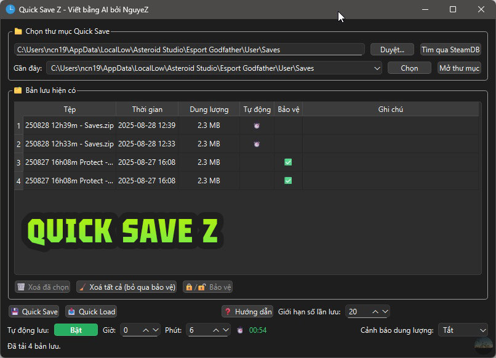Open the Hướng dẫn help guide
Image resolution: width=496 pixels, height=358 pixels.
pyautogui.click(x=247, y=312)
